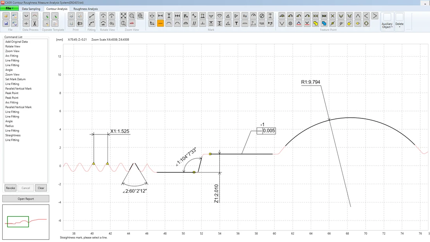Viewport: 430px width, 242px height.
Task: Switch to the Data Sampling tab
Action: [x=31, y=9]
